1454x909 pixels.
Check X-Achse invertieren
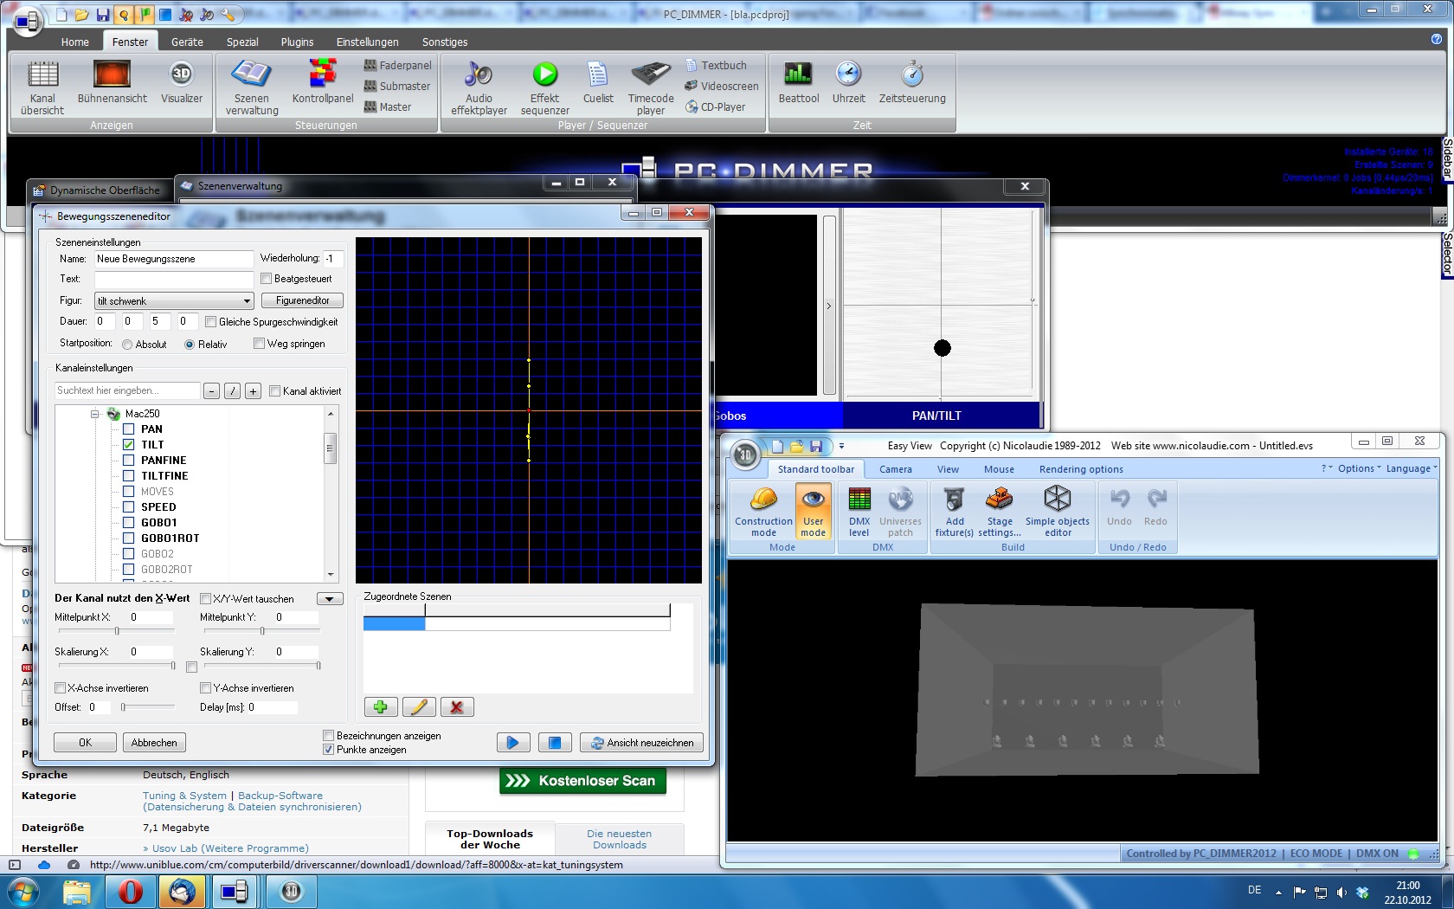60,688
